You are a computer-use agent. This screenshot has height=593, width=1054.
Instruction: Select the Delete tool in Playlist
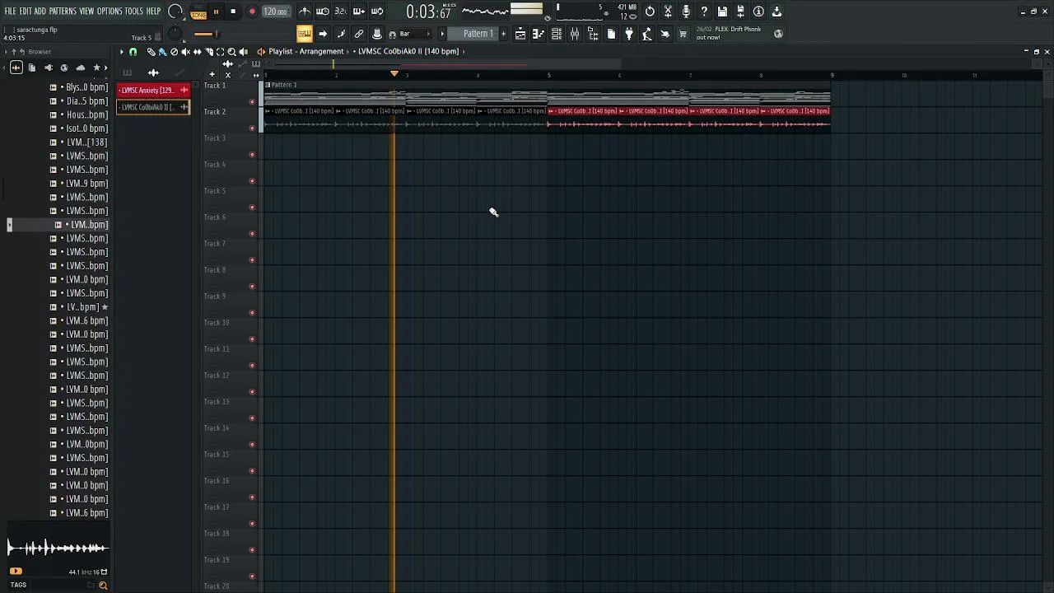174,52
